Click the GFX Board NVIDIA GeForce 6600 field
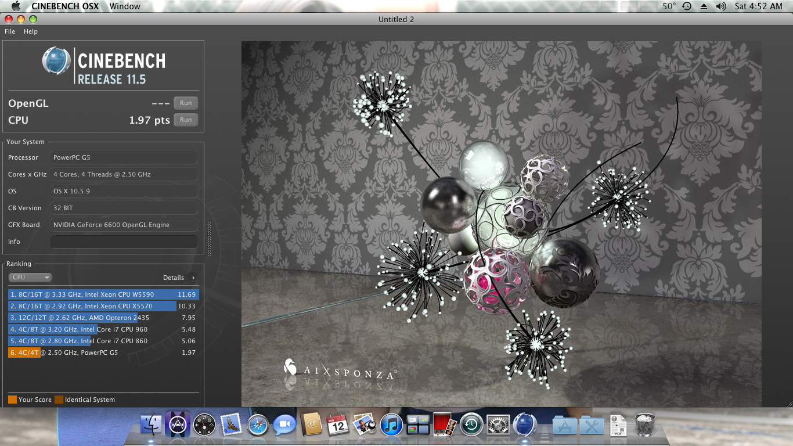793x446 pixels. (124, 225)
